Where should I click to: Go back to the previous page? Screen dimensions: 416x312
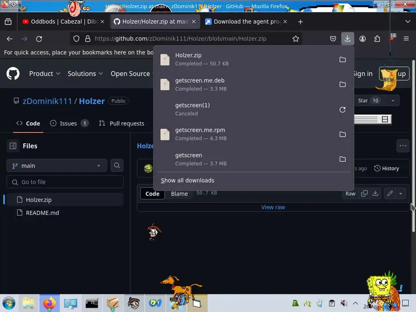pos(10,39)
